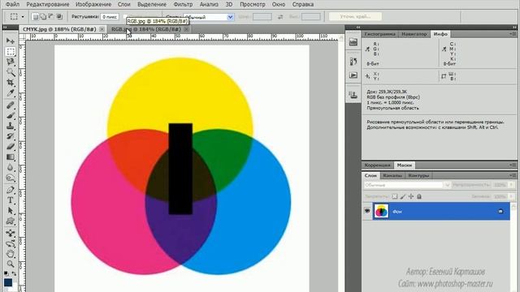Click the Растушевка feather input field

[110, 16]
